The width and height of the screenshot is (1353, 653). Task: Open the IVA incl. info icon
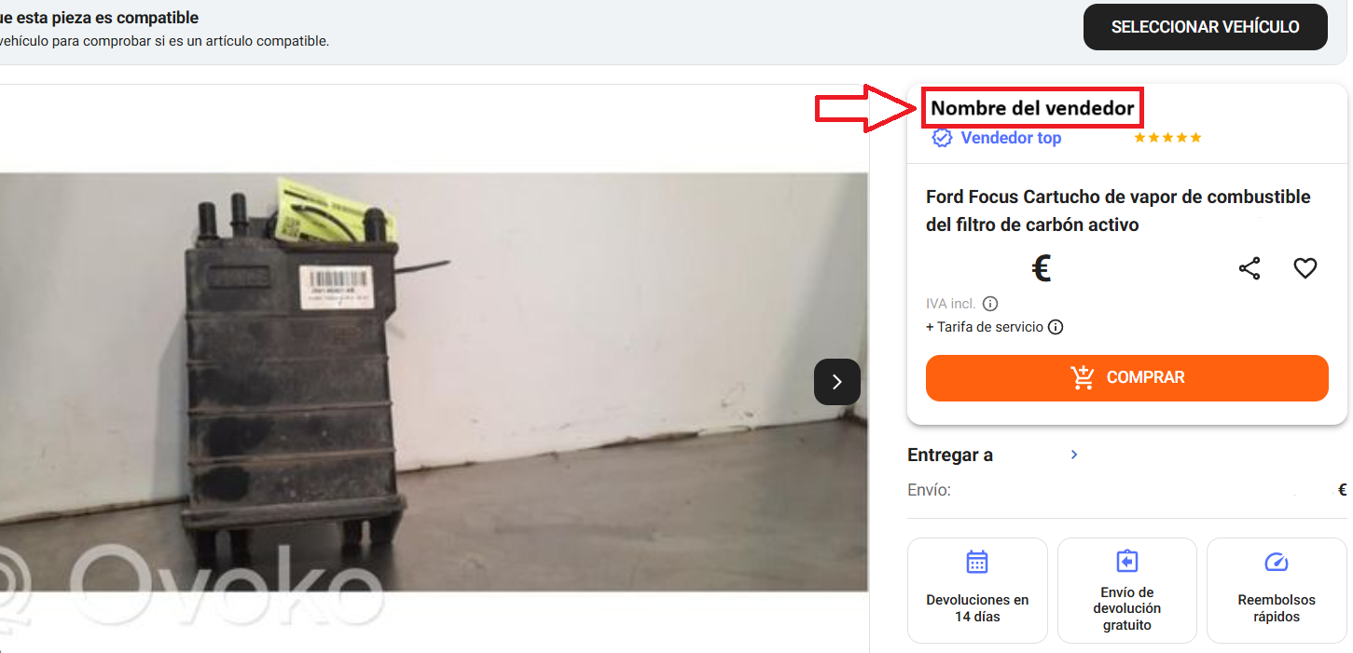tap(990, 304)
